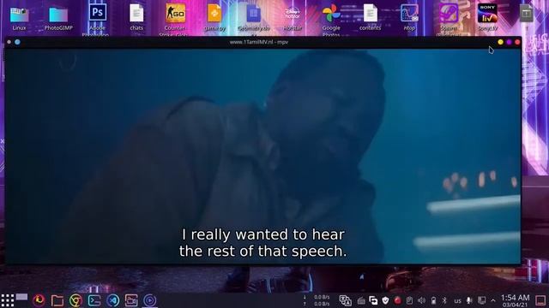The height and width of the screenshot is (308, 549).
Task: Launch Firefox from the taskbar
Action: pos(39,300)
